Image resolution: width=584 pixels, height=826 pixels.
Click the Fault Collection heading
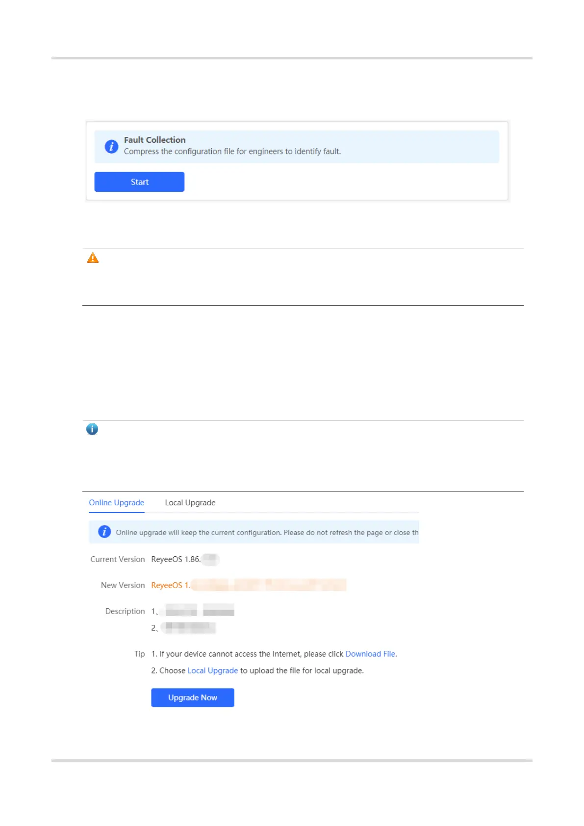click(x=154, y=140)
